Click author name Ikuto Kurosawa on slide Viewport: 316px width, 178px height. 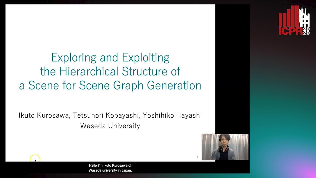coord(44,115)
